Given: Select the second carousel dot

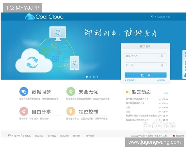Looking at the screenshot, I should pyautogui.click(x=90, y=77).
